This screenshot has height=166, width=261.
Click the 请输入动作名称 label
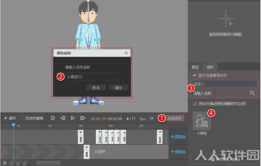tap(78, 67)
